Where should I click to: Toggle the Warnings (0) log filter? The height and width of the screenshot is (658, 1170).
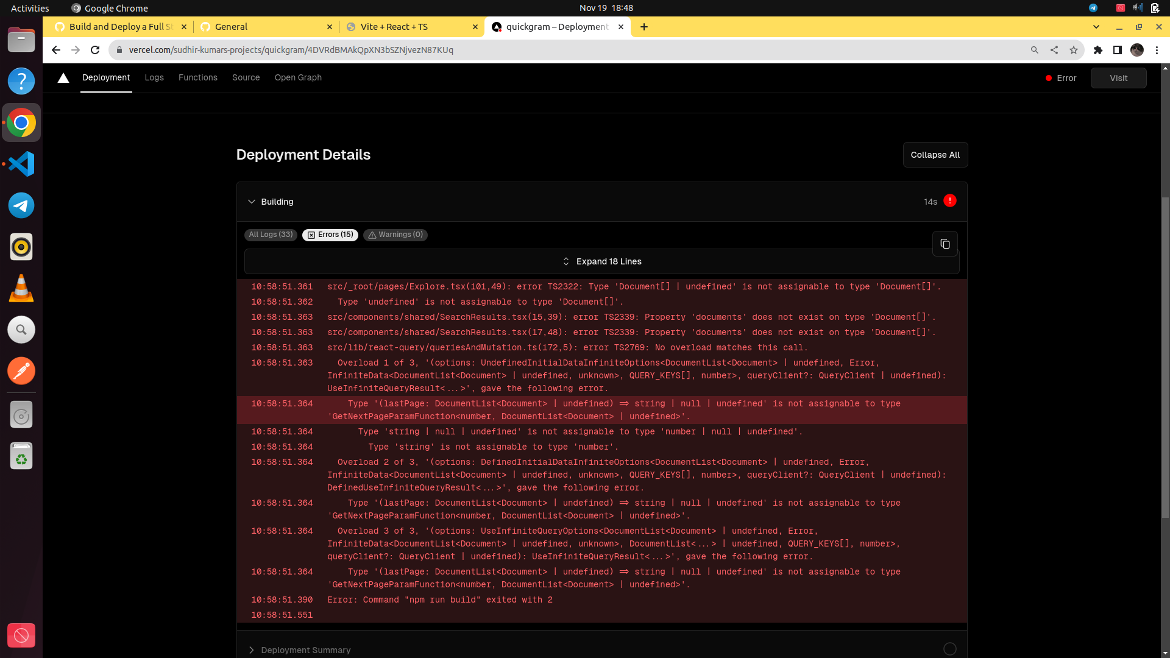(395, 235)
